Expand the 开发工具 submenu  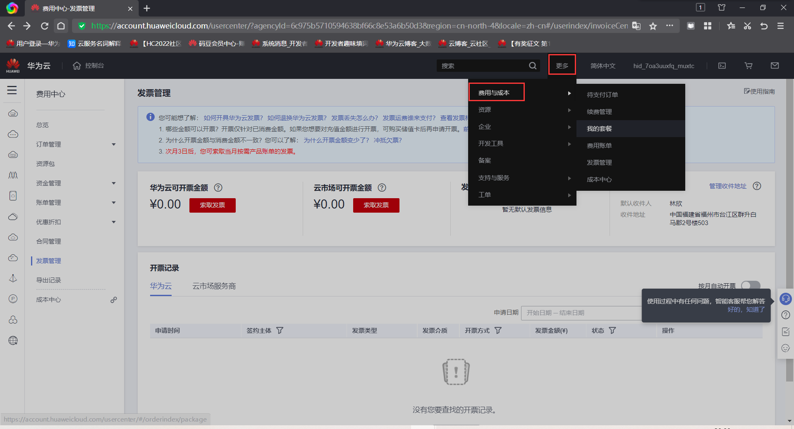pos(522,144)
